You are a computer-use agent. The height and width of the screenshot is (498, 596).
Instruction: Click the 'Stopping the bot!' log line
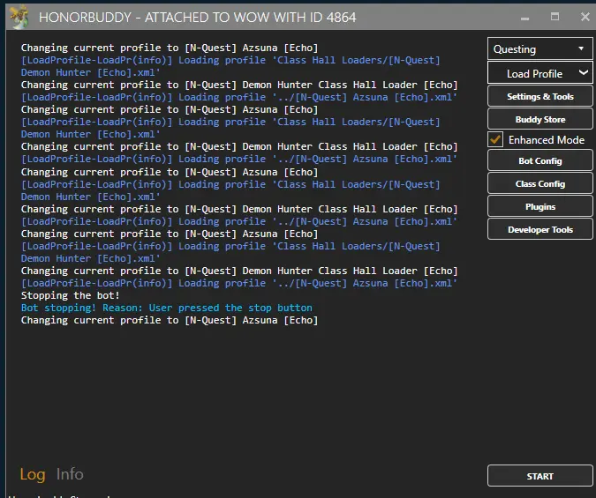click(x=71, y=295)
